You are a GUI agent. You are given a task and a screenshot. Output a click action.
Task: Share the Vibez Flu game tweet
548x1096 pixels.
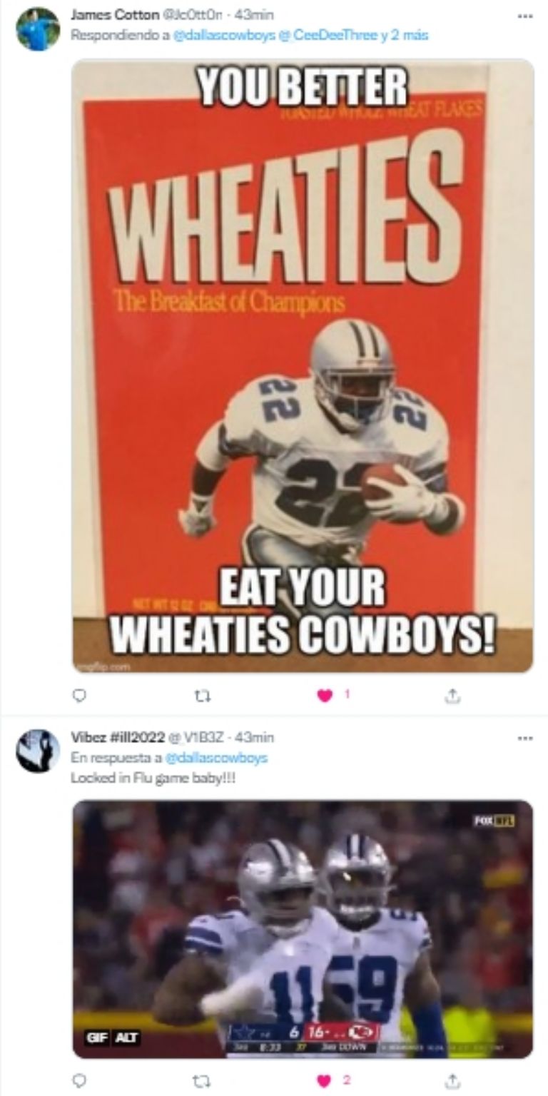[452, 1080]
